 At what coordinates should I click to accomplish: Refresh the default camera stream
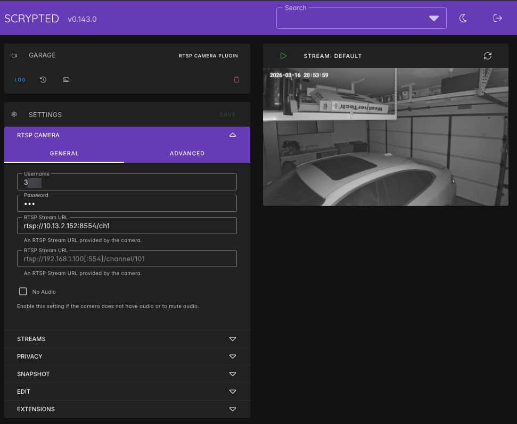coord(487,56)
